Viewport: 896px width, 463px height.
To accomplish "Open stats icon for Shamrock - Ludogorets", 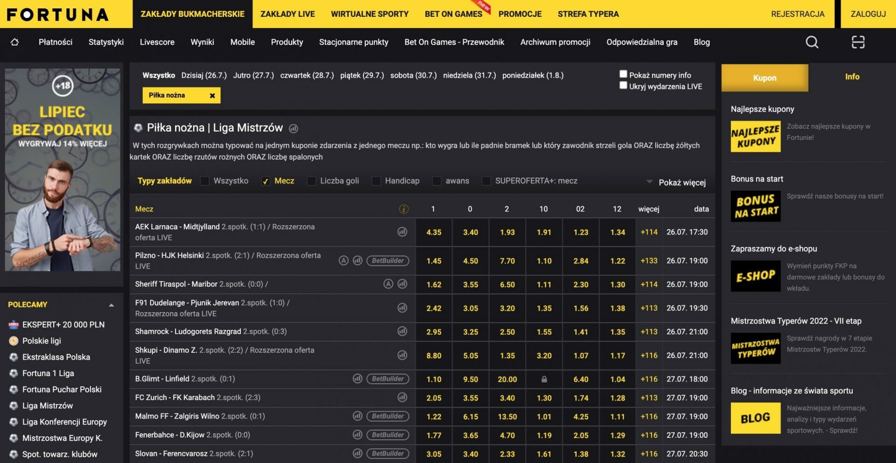I will coord(402,331).
